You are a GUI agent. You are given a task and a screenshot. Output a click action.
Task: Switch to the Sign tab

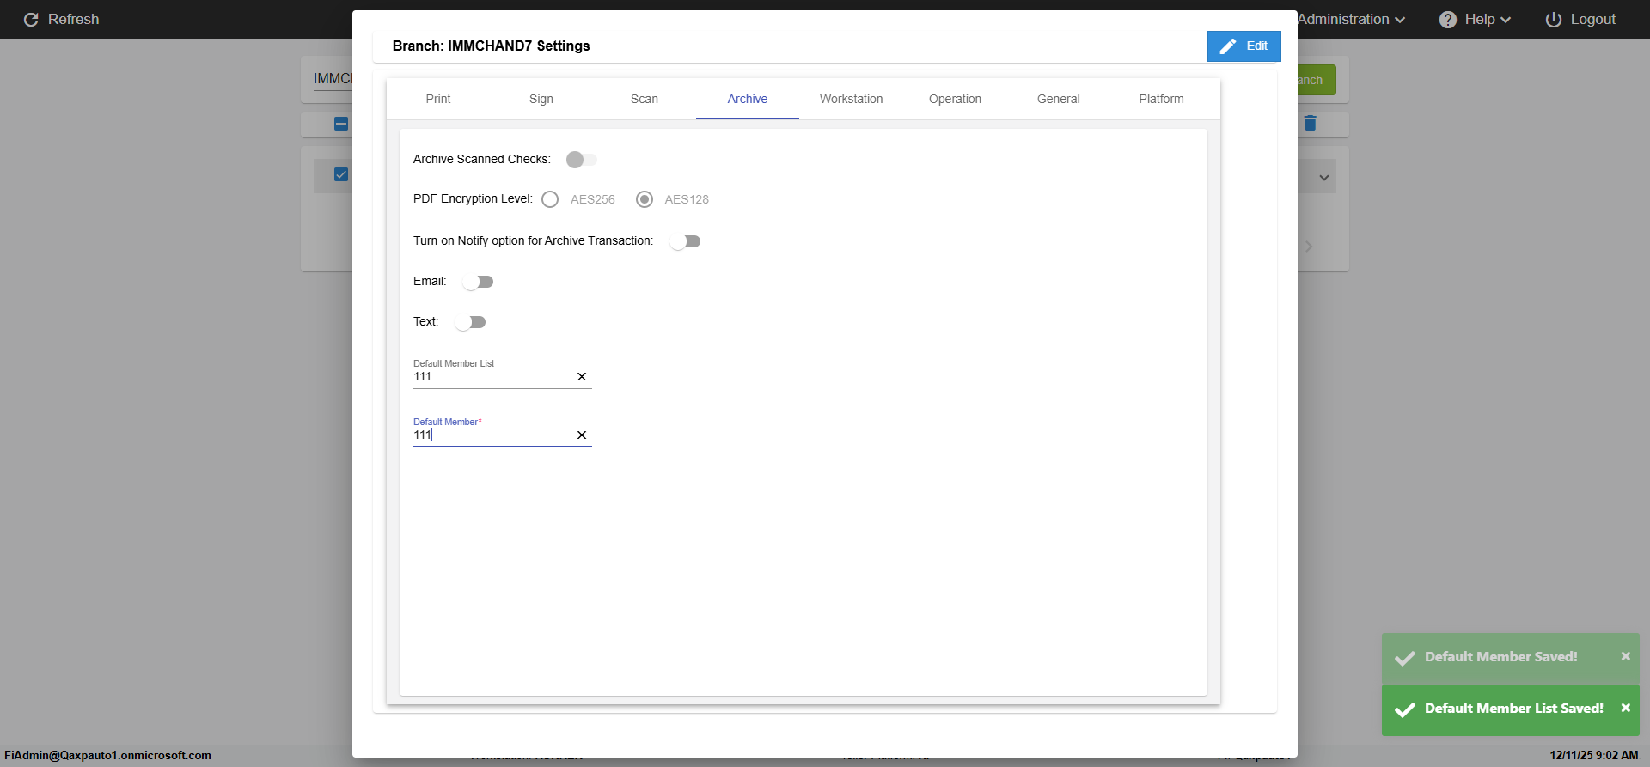[541, 99]
